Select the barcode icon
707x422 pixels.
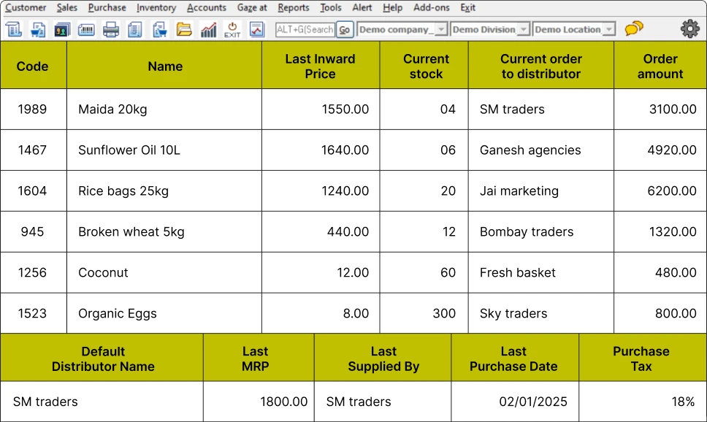click(x=86, y=28)
